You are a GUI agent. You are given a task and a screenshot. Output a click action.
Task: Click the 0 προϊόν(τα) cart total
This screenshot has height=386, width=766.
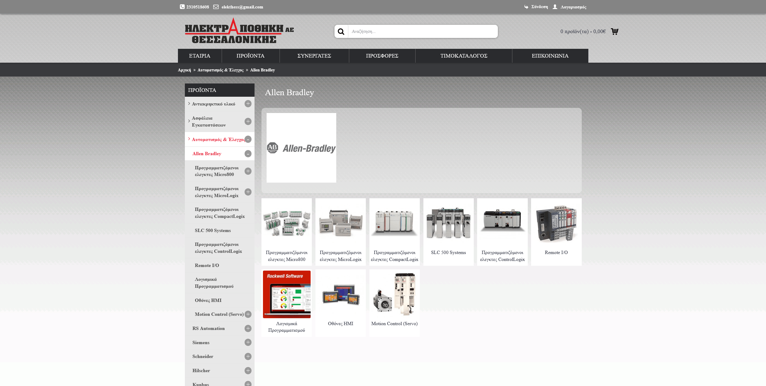(583, 31)
